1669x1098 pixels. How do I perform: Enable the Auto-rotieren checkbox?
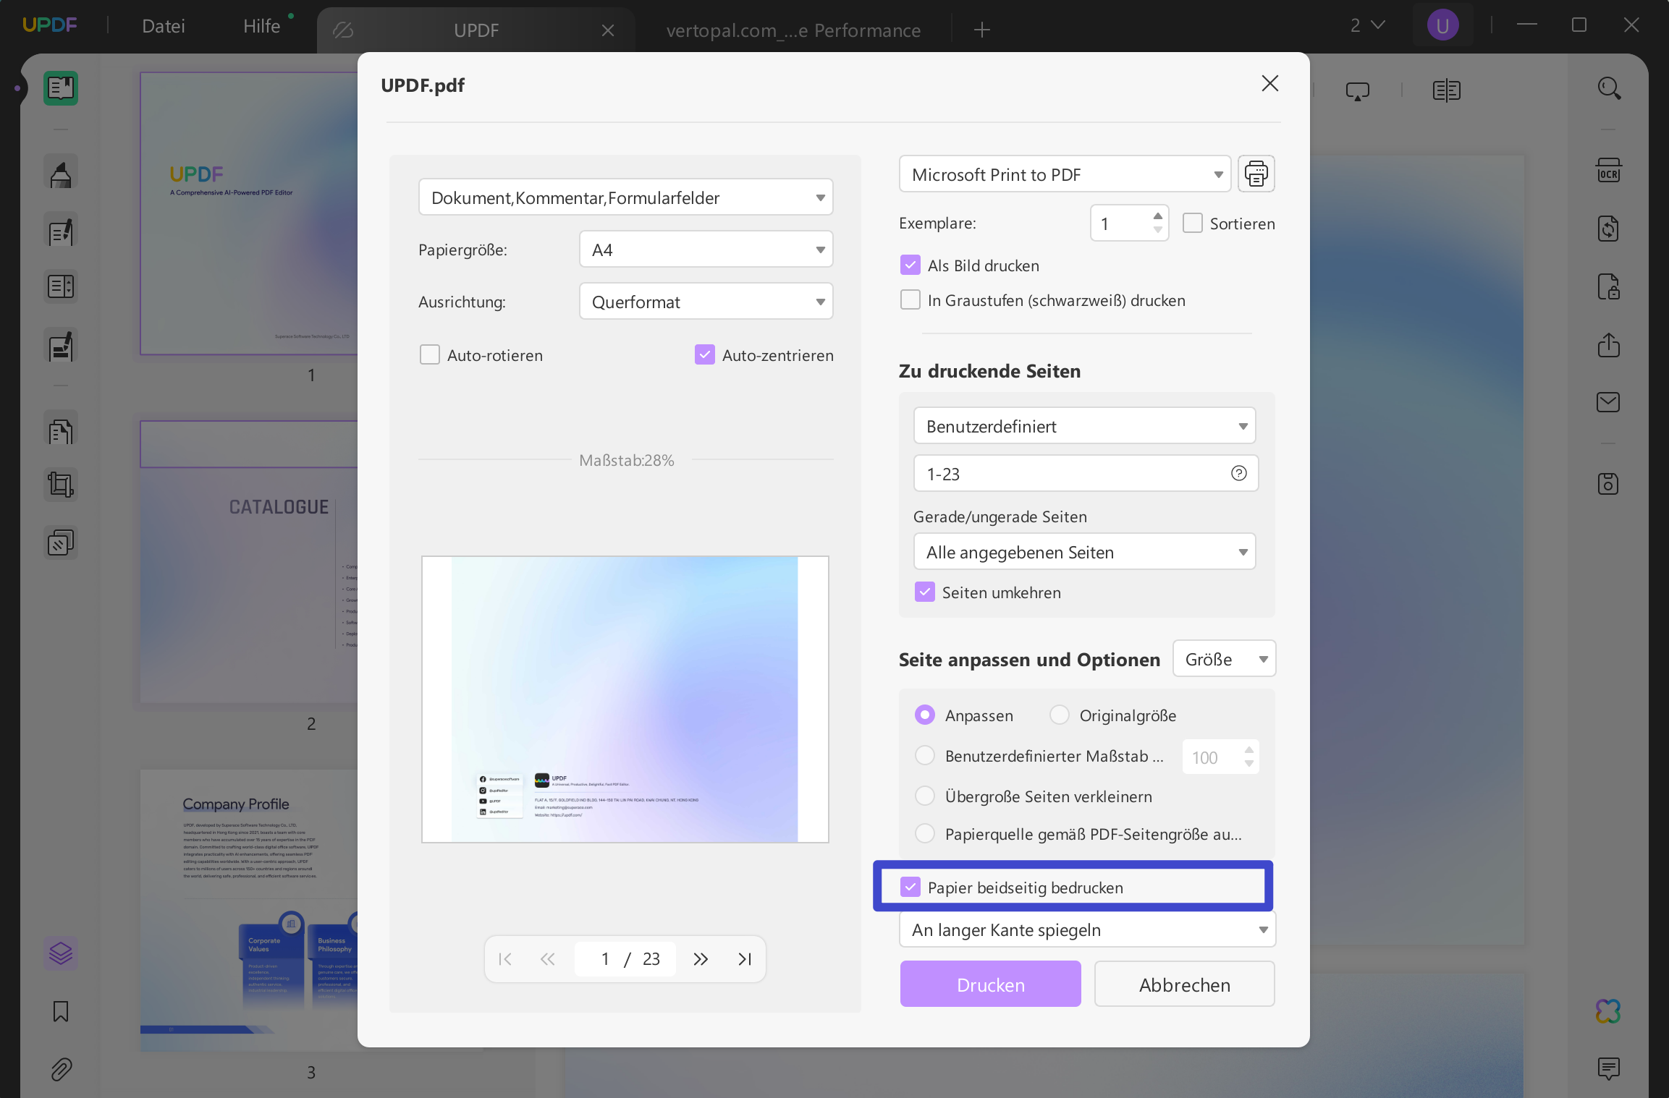pos(430,355)
